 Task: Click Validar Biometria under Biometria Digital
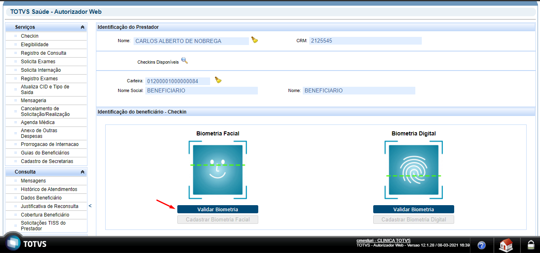(414, 209)
